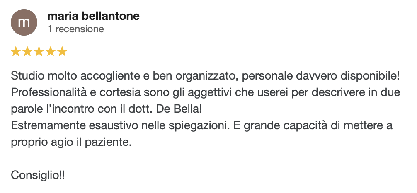Click the second yellow rating star

27,52
